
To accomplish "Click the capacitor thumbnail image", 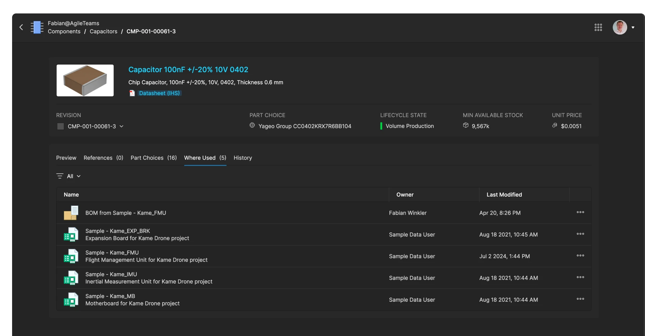I will pos(85,80).
